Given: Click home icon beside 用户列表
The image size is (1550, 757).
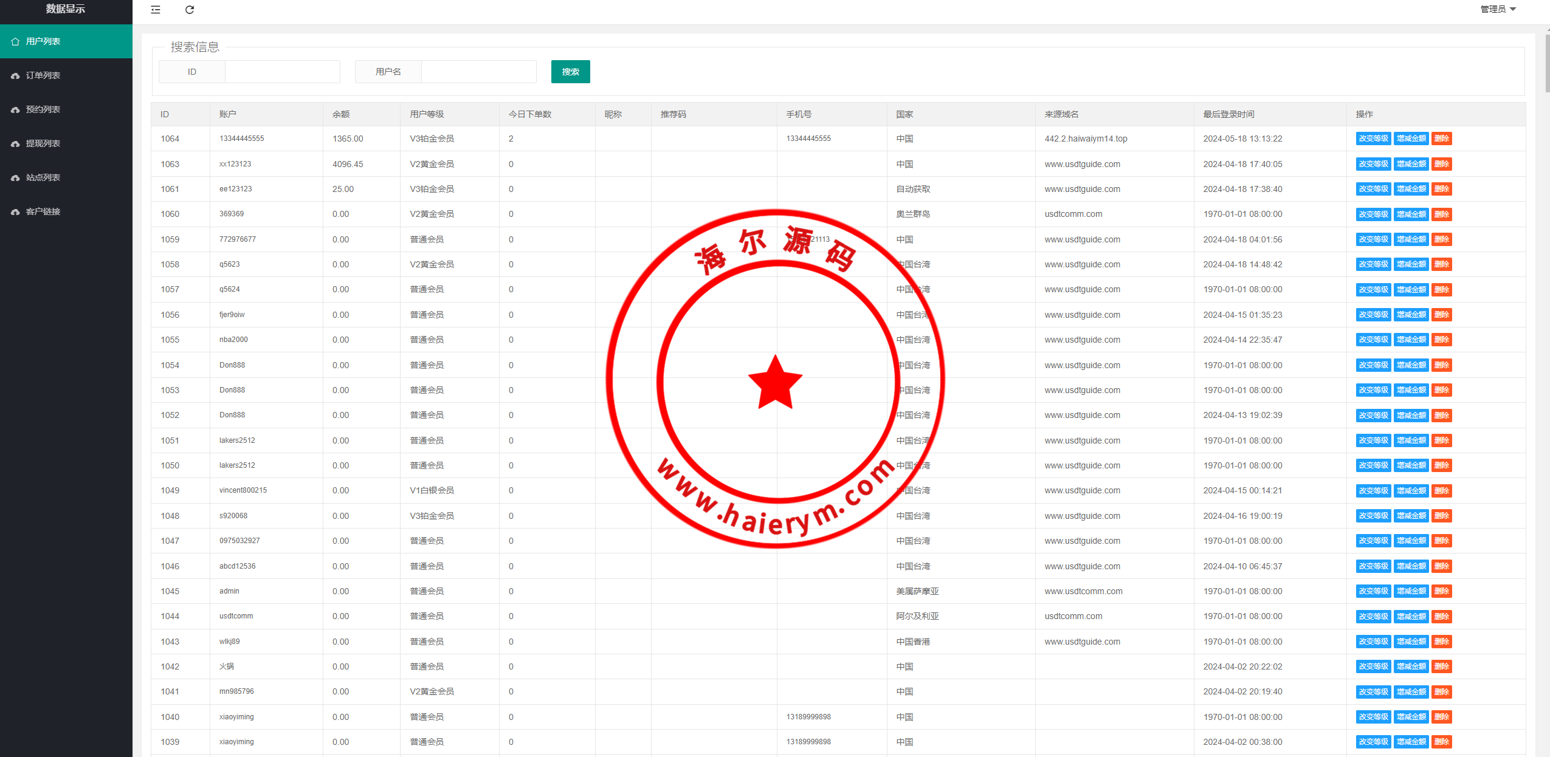Looking at the screenshot, I should click(15, 41).
